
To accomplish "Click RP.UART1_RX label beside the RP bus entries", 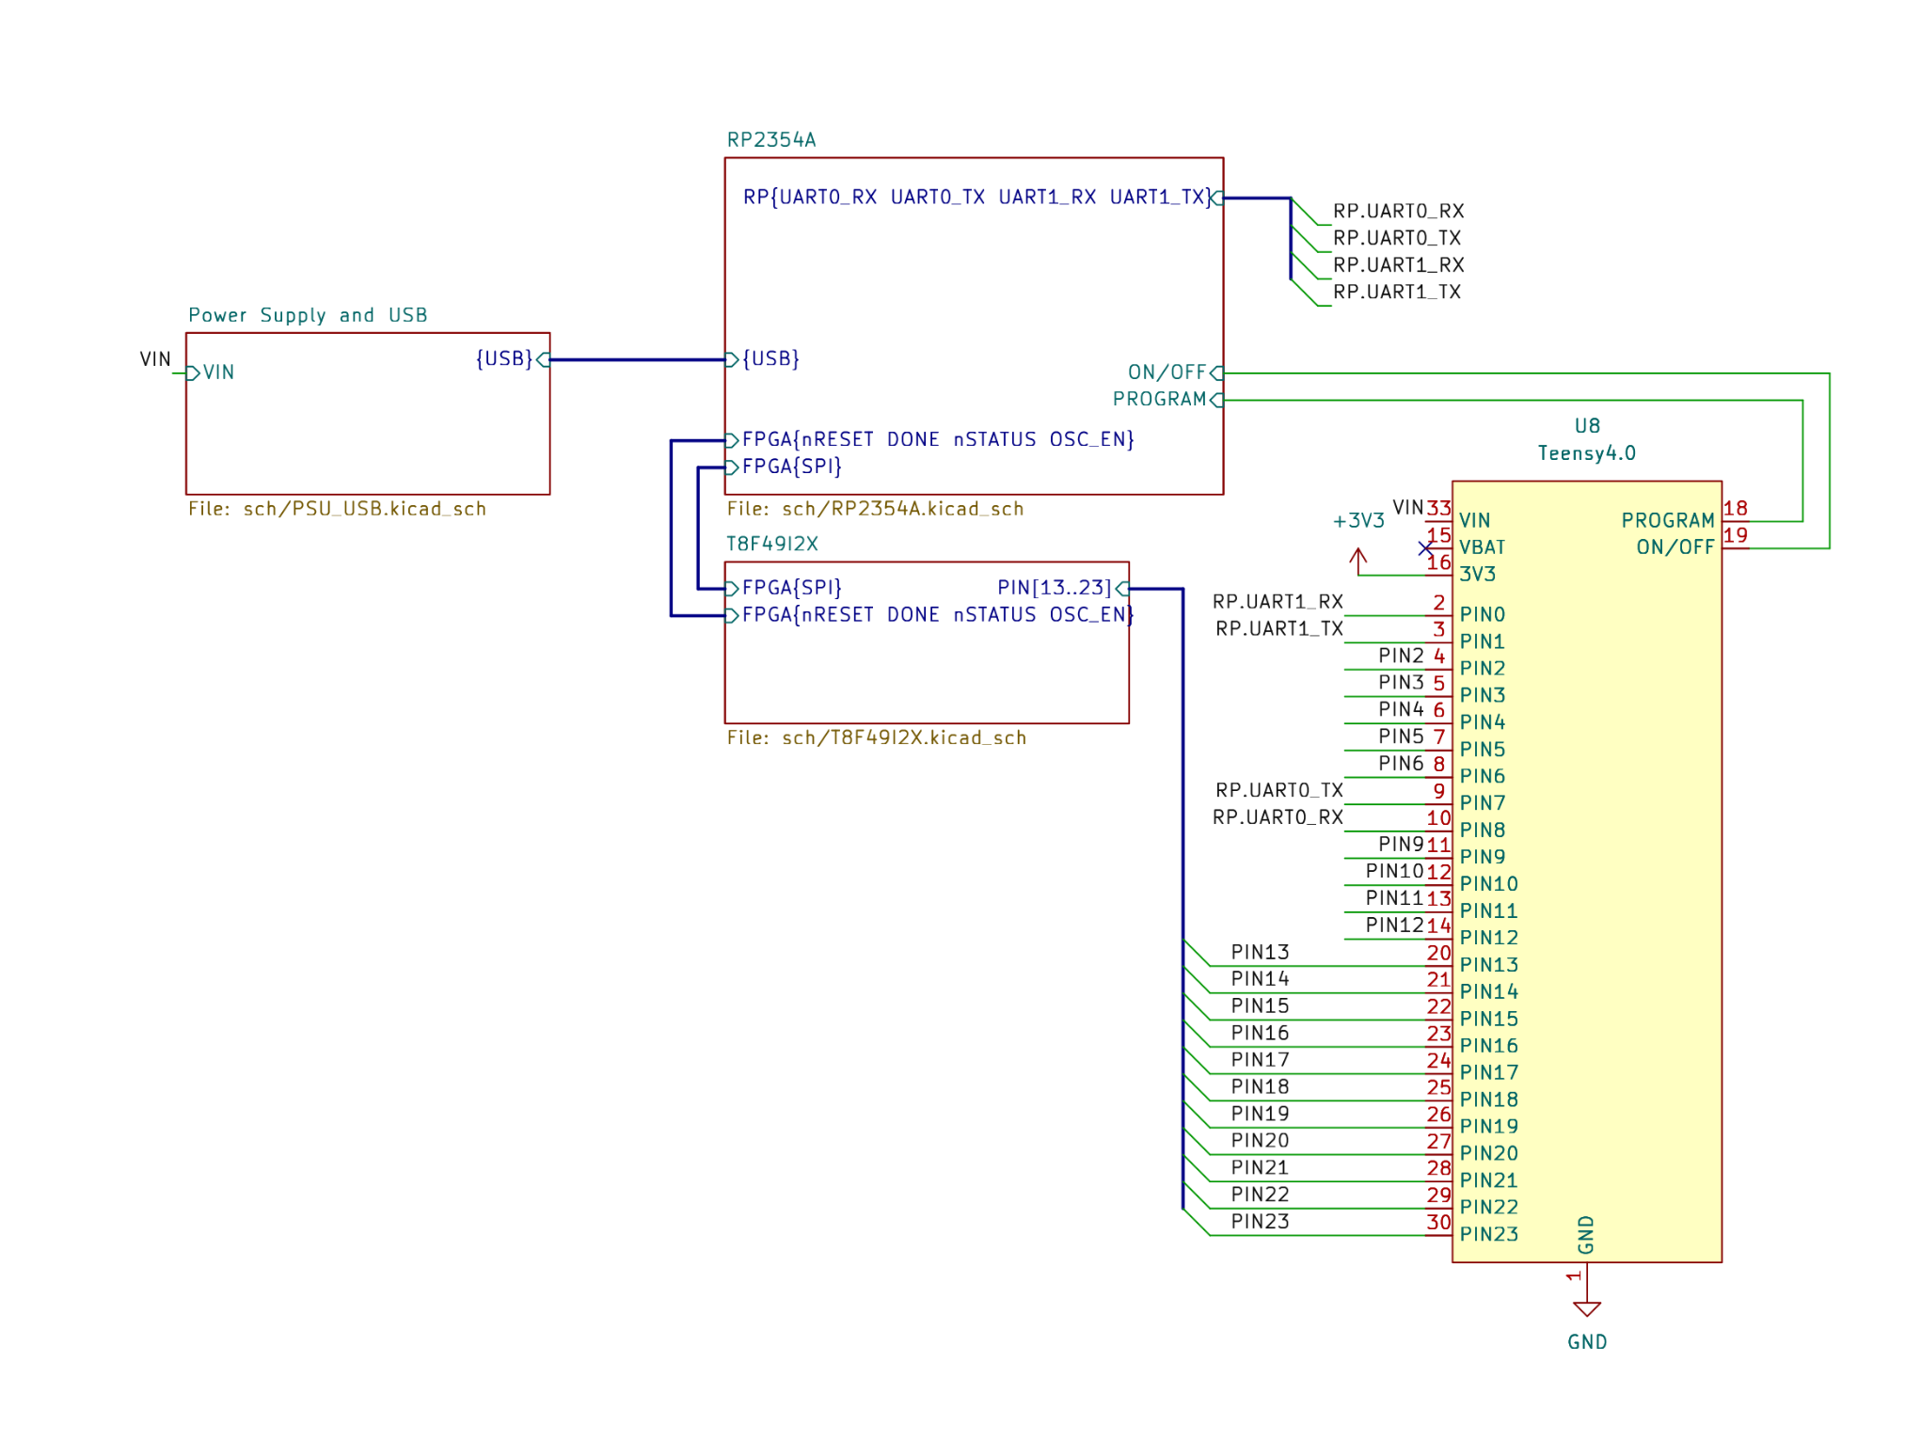I will tap(1398, 265).
